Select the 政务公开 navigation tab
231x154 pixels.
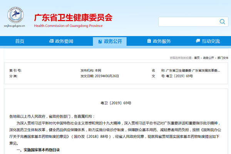(x=110, y=41)
